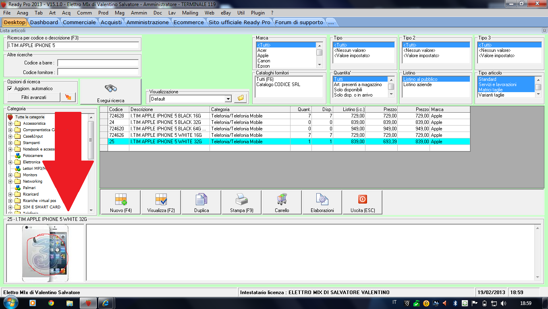
Task: Select row with code 724626
Action: 284,135
